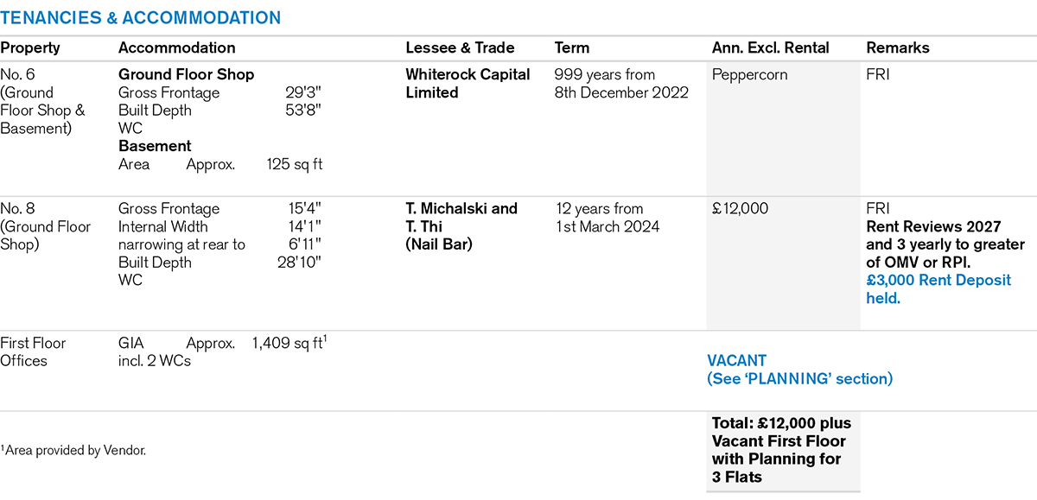The height and width of the screenshot is (500, 1037).
Task: Click the Accommodation column header
Action: click(x=176, y=48)
